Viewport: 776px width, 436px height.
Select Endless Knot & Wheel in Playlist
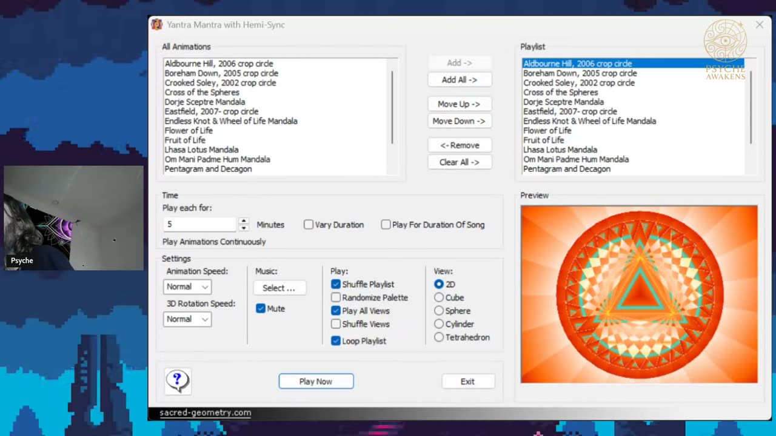(x=590, y=121)
